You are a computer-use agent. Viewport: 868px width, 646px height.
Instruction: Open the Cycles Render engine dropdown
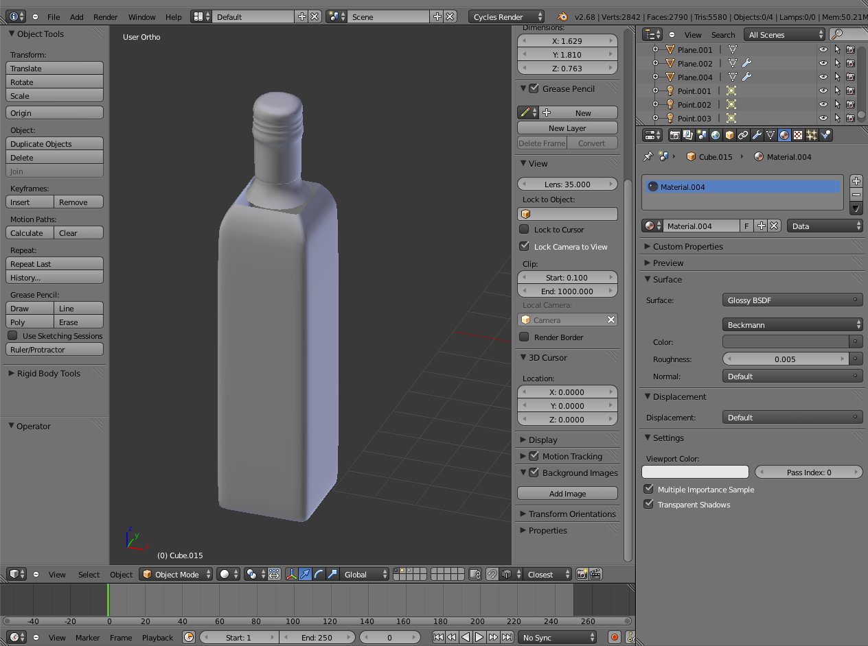pos(507,16)
